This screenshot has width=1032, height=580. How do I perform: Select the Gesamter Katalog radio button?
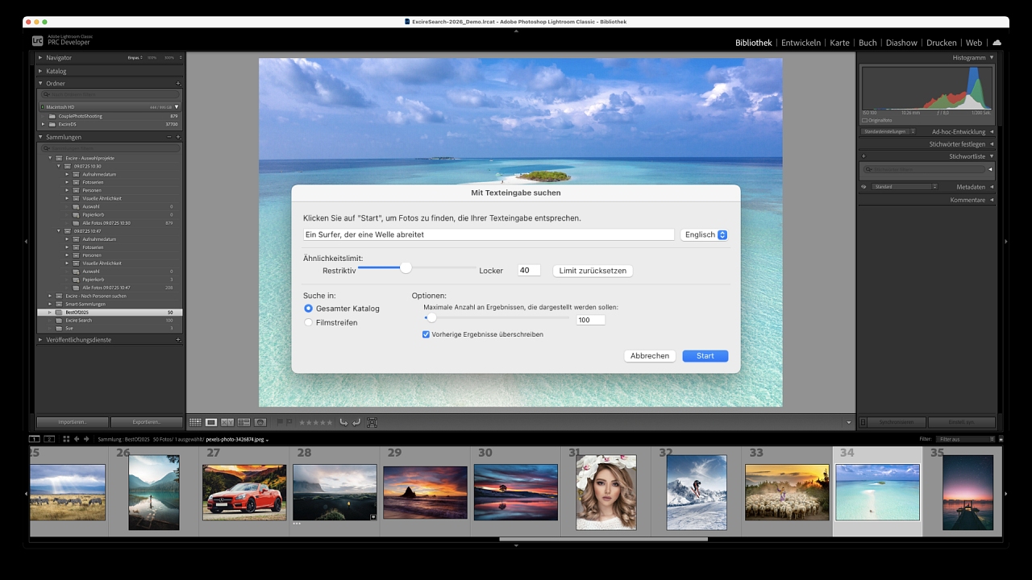pos(308,309)
